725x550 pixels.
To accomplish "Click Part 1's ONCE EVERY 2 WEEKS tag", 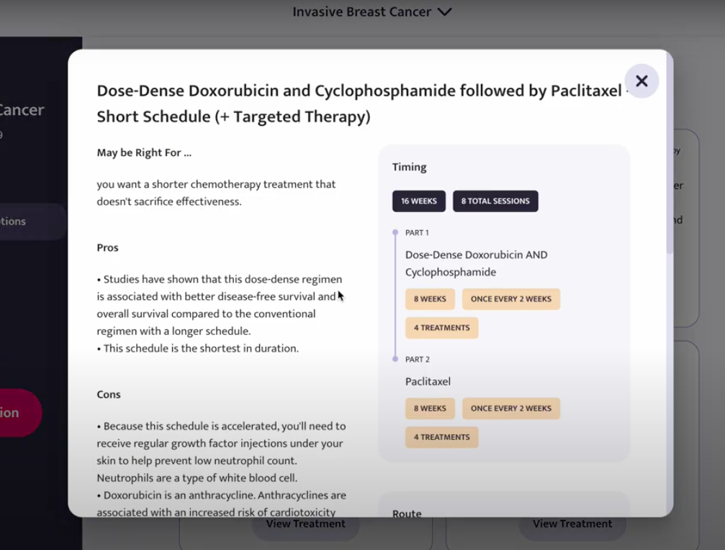I will (510, 299).
